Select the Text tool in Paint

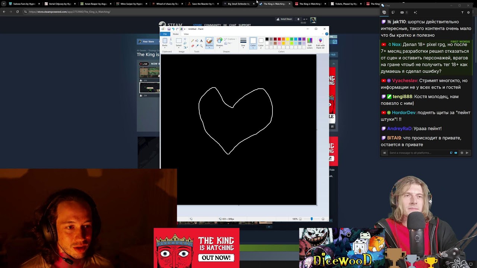coord(201,41)
